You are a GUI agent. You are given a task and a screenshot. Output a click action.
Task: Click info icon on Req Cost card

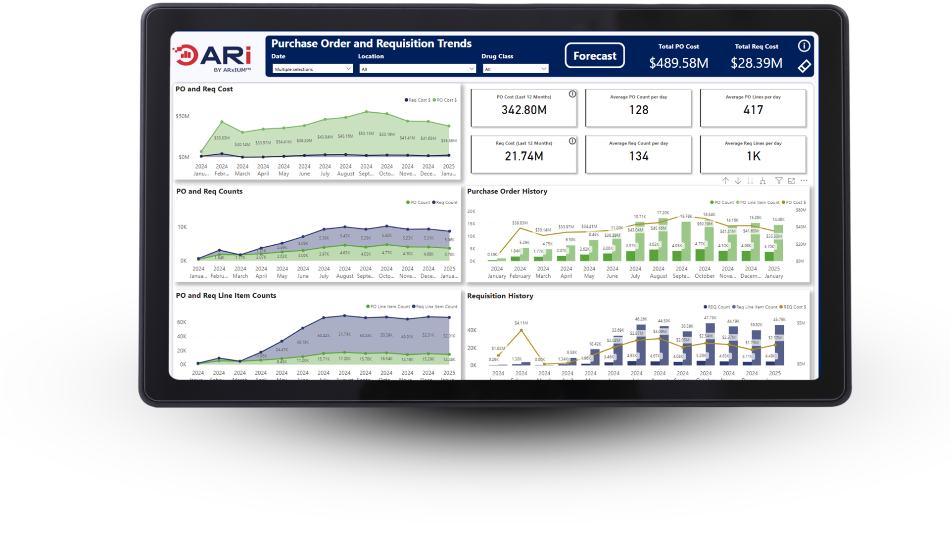572,141
